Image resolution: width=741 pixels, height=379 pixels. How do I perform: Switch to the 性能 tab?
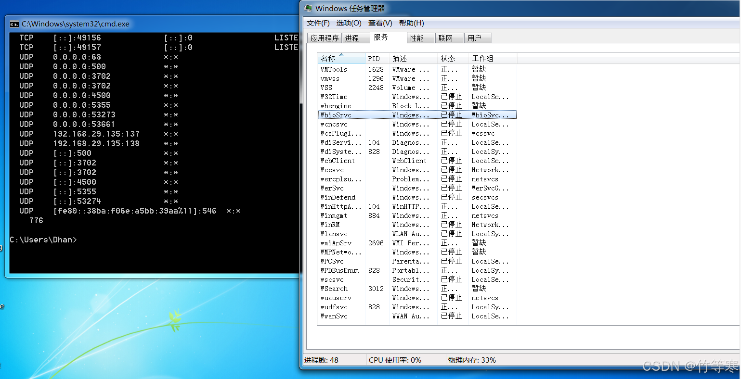416,38
